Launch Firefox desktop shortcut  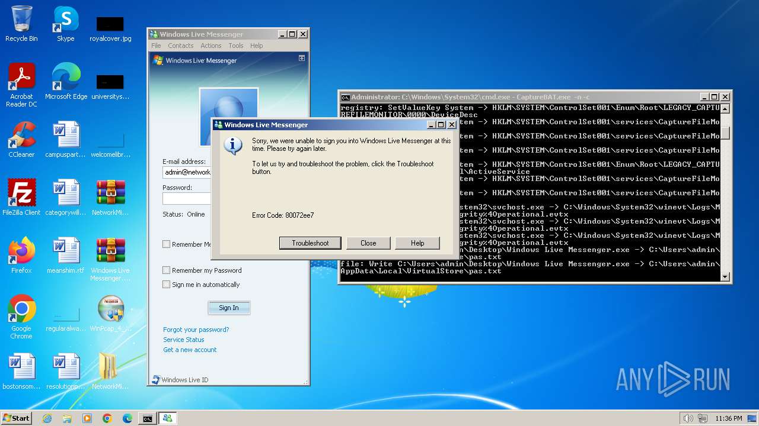click(x=21, y=256)
